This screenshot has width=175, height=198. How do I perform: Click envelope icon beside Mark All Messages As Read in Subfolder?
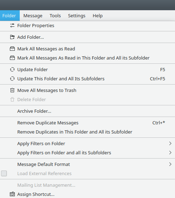pyautogui.click(x=12, y=58)
